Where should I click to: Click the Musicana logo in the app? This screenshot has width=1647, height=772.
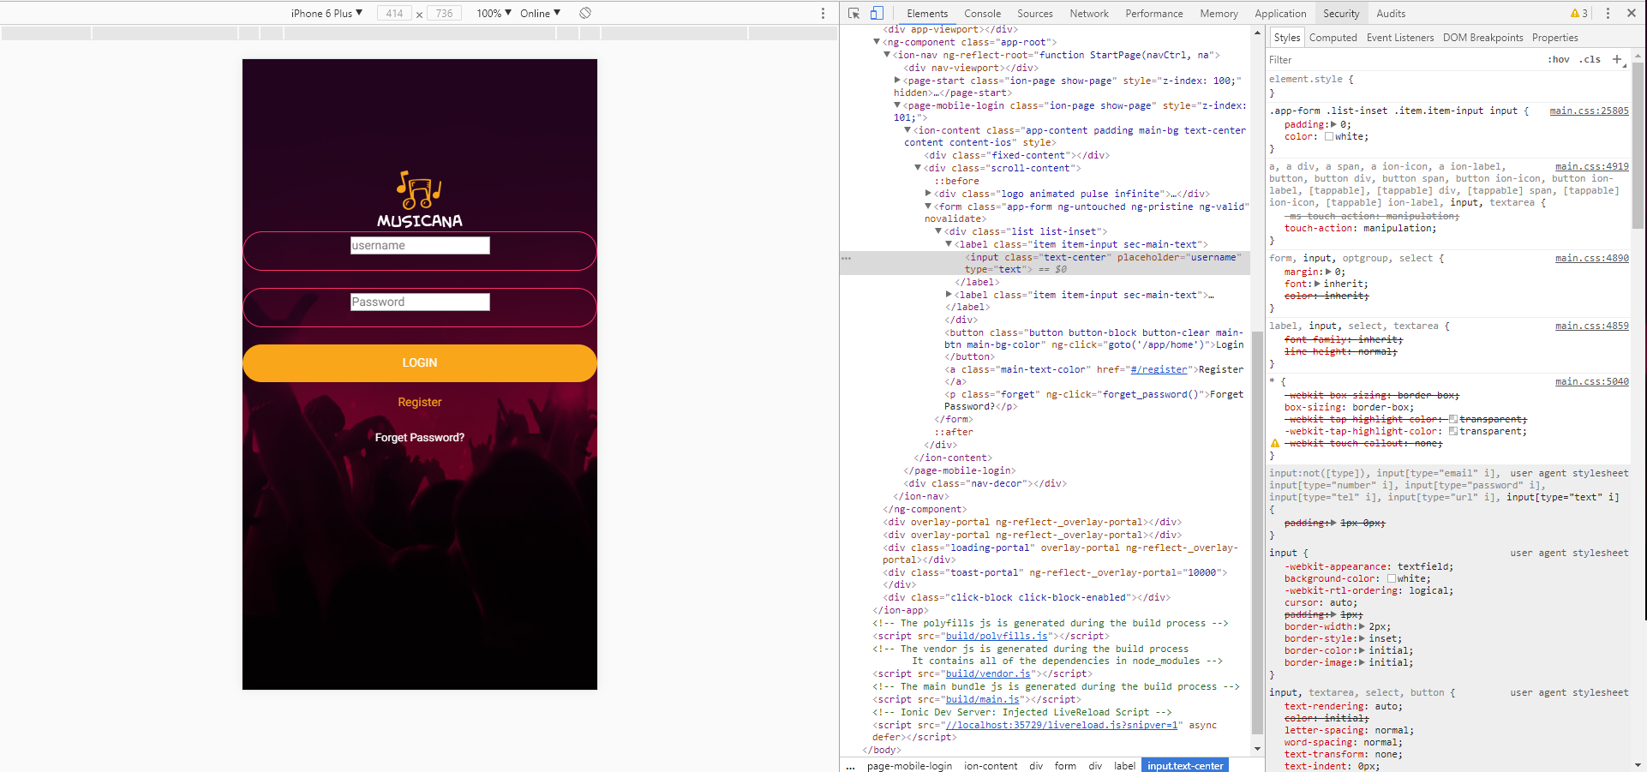point(420,199)
